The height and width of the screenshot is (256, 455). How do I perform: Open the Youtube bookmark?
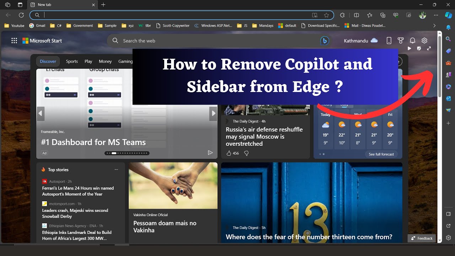(14, 26)
